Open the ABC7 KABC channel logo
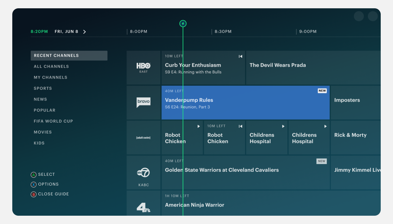This screenshot has width=393, height=224. 143,173
